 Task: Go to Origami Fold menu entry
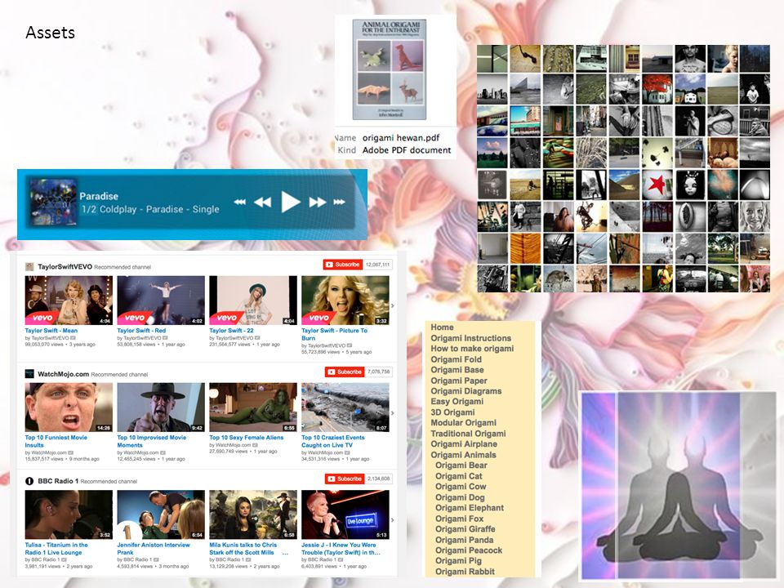pyautogui.click(x=456, y=359)
